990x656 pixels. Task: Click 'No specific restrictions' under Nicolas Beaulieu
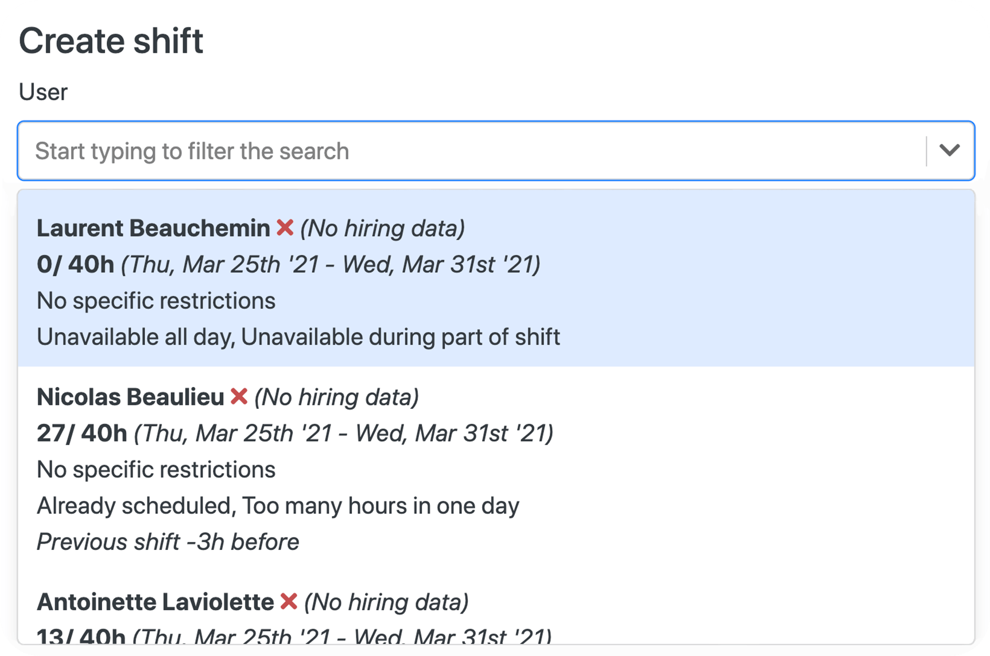156,470
